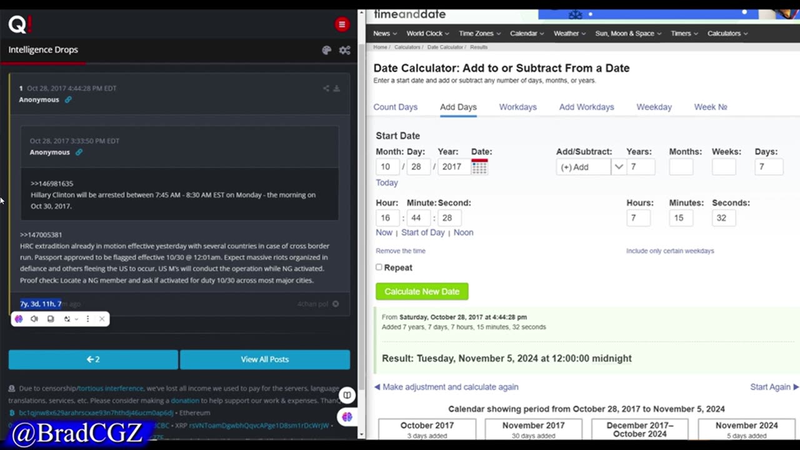
Task: Open the Add Workdays tab
Action: [586, 107]
